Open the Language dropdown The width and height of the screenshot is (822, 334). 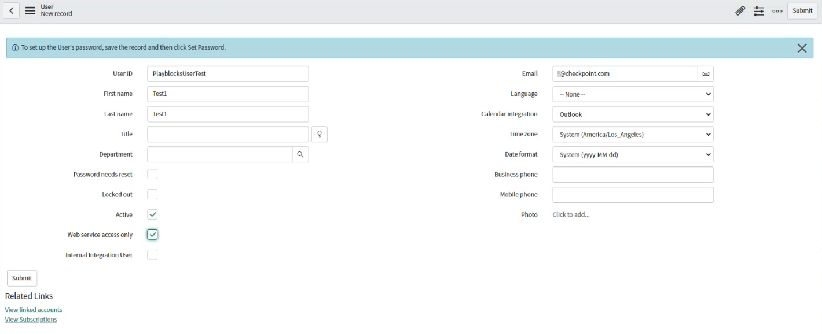[x=633, y=94]
